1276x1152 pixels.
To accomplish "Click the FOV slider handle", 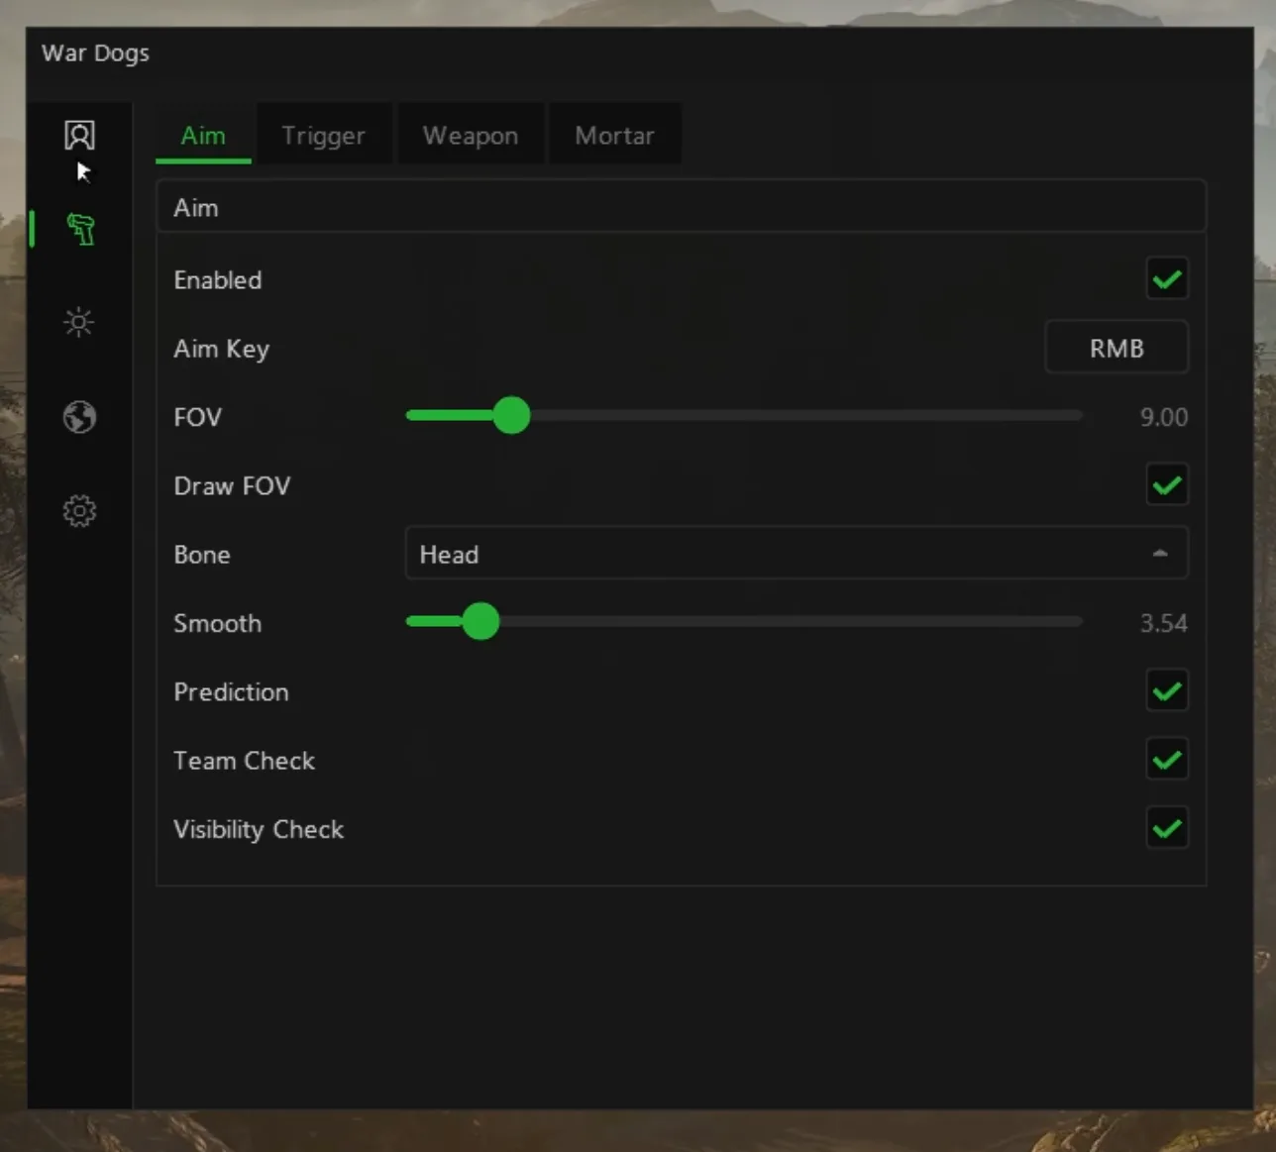I will click(511, 415).
